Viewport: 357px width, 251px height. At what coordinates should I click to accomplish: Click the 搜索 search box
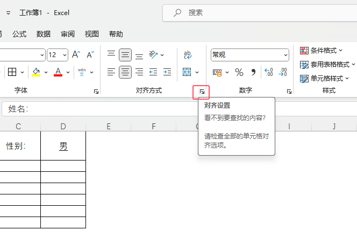[x=260, y=13]
